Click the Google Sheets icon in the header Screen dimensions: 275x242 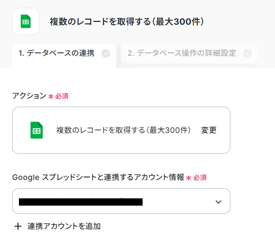click(26, 21)
